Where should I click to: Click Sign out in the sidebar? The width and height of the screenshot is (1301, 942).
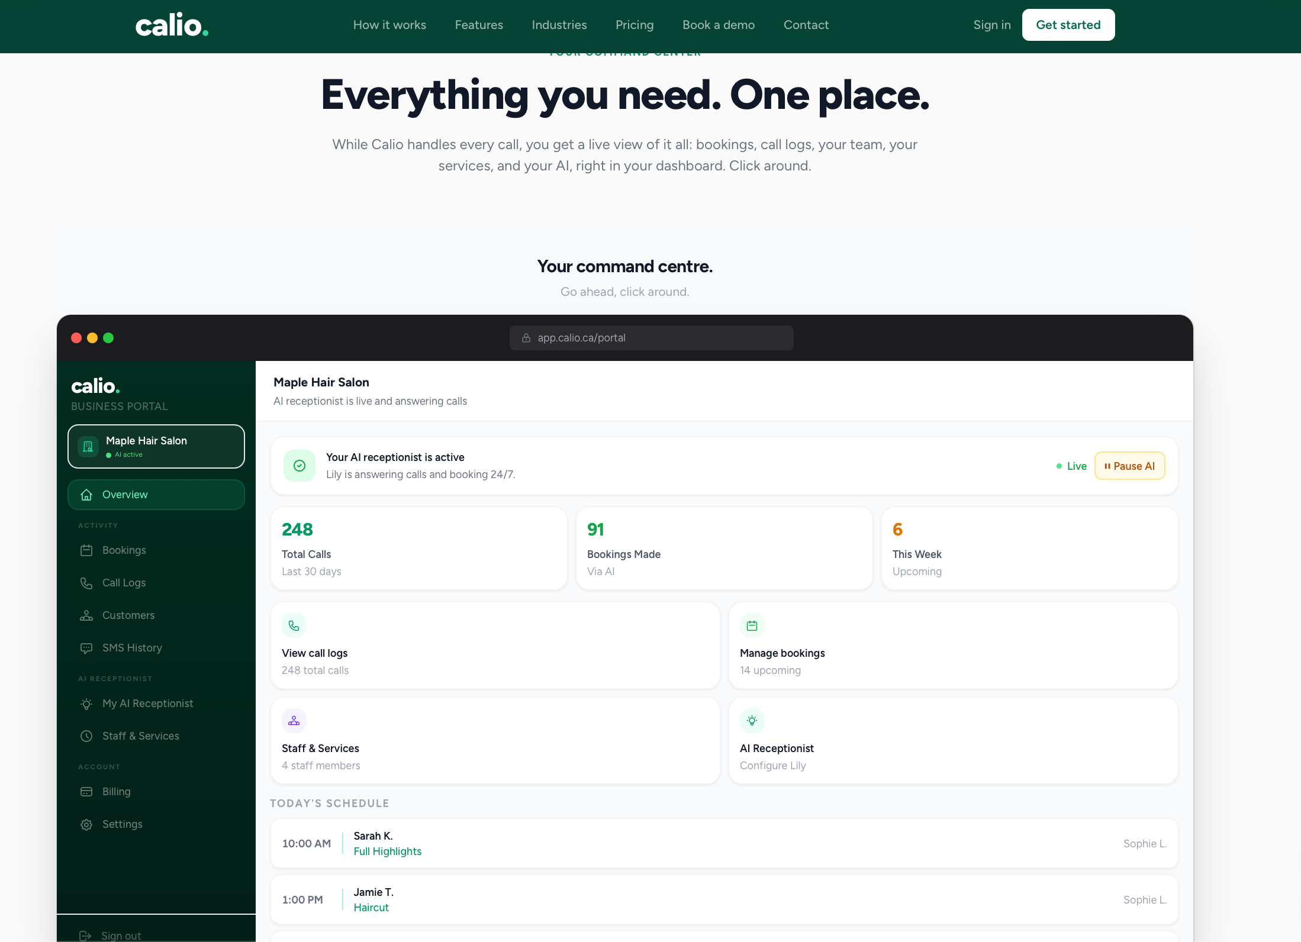121,935
